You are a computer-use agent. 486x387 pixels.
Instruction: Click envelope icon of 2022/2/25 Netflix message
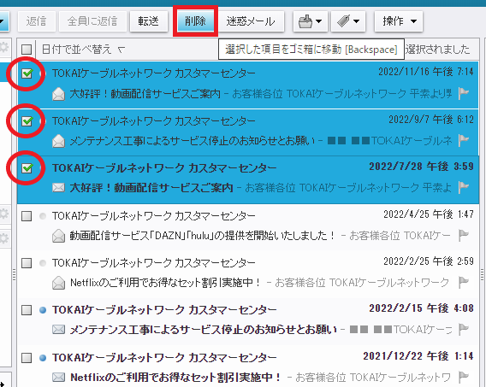pyautogui.click(x=58, y=283)
